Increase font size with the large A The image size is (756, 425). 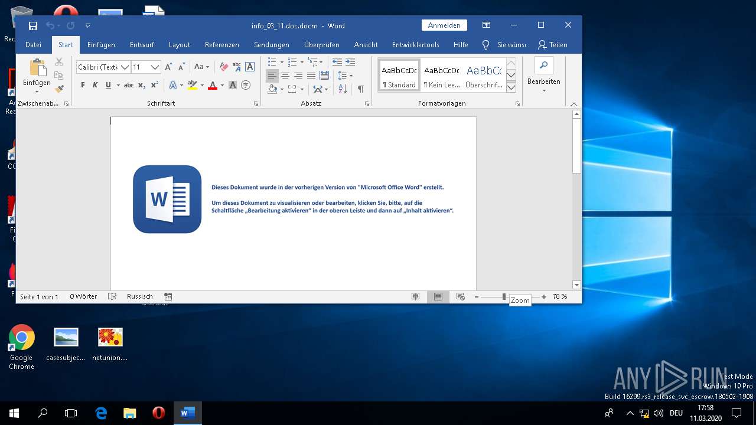tap(169, 67)
